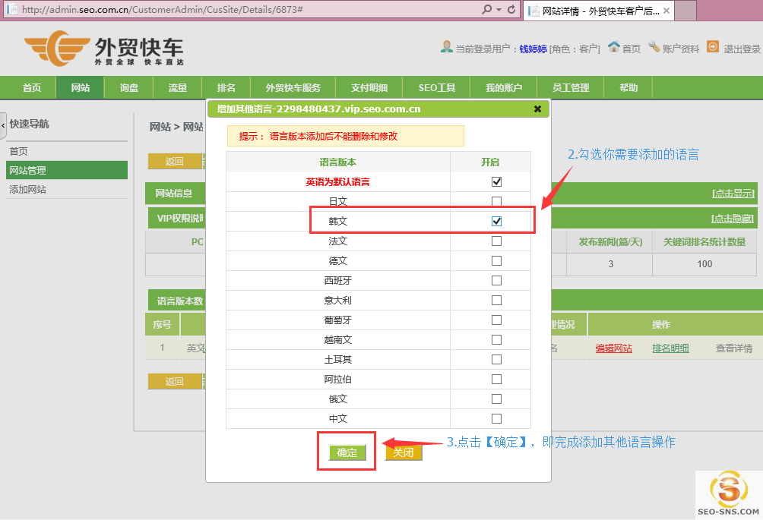Click the browser refresh icon
The image size is (763, 520).
click(x=511, y=10)
